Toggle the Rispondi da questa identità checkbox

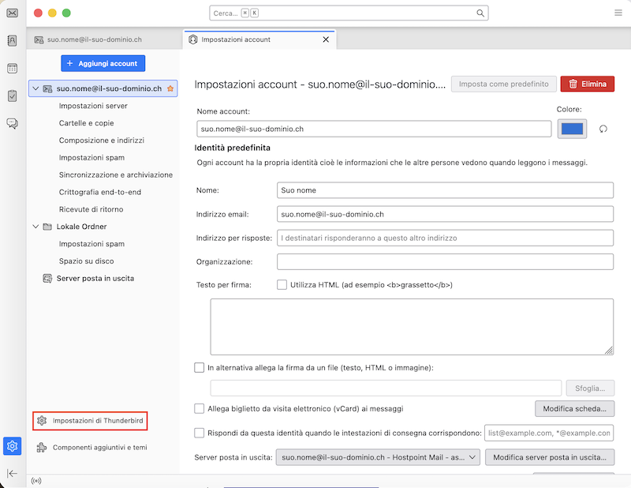[x=200, y=433]
